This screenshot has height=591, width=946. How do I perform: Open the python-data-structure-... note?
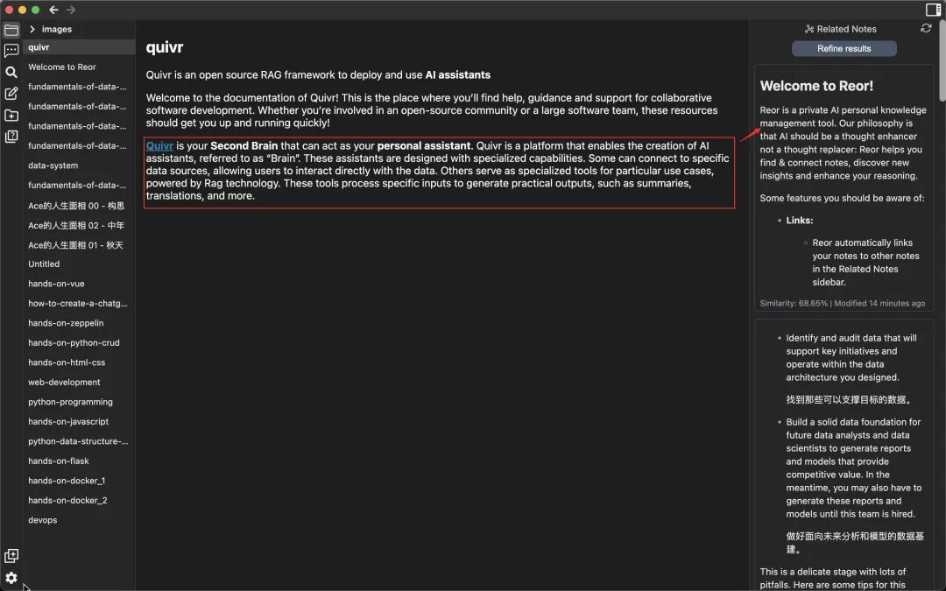79,441
